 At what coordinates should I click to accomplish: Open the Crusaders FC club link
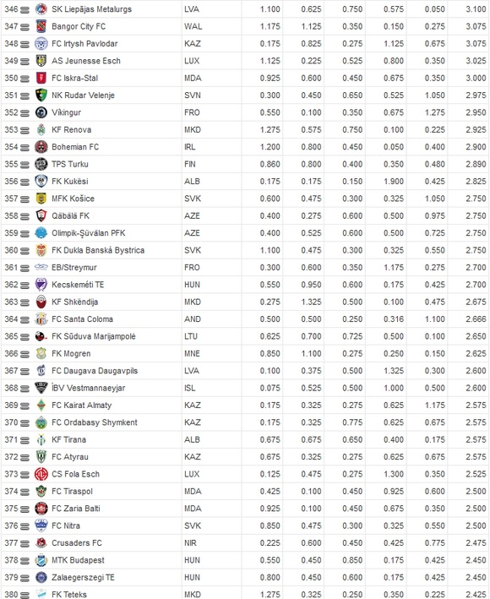click(77, 543)
